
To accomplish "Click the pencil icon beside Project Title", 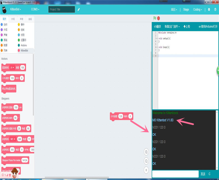I will (79, 9).
